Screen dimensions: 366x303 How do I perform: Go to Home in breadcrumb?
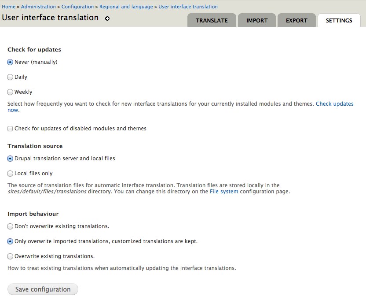[x=8, y=7]
